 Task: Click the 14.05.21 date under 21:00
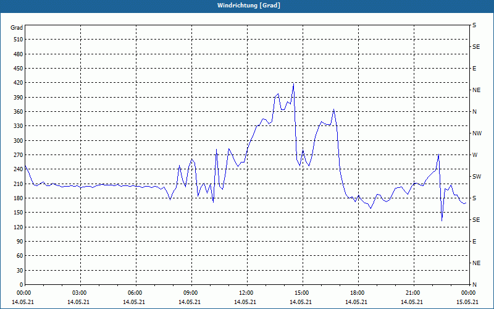tap(411, 302)
